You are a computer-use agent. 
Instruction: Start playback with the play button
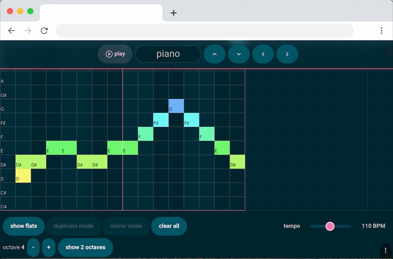tap(115, 54)
